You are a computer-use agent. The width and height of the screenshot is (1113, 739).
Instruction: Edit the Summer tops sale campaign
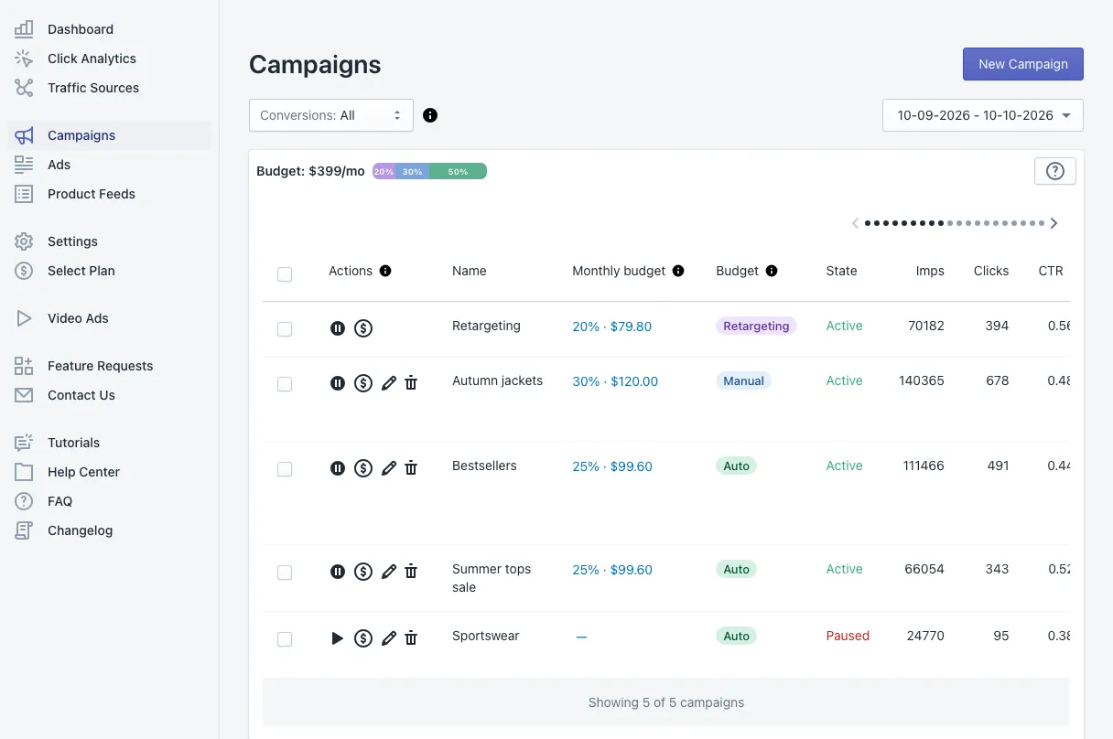tap(389, 572)
